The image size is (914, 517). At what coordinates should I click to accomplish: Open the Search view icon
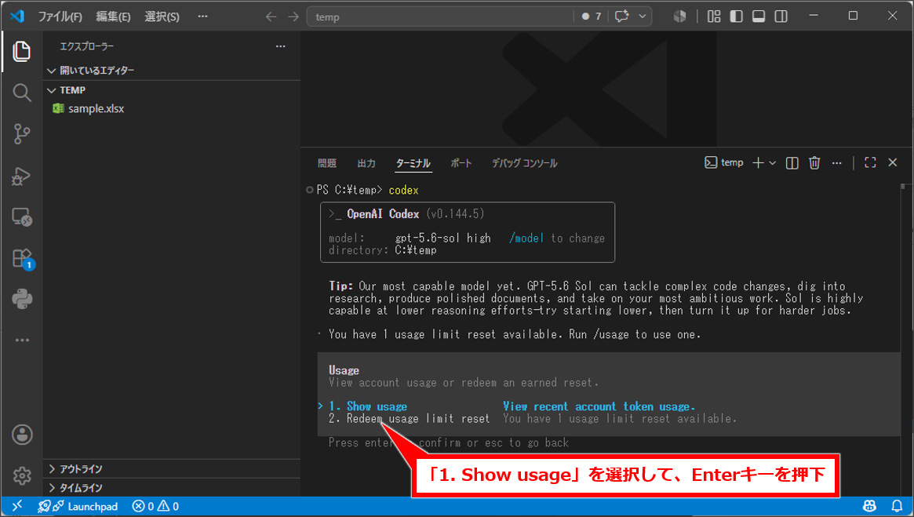click(x=21, y=93)
